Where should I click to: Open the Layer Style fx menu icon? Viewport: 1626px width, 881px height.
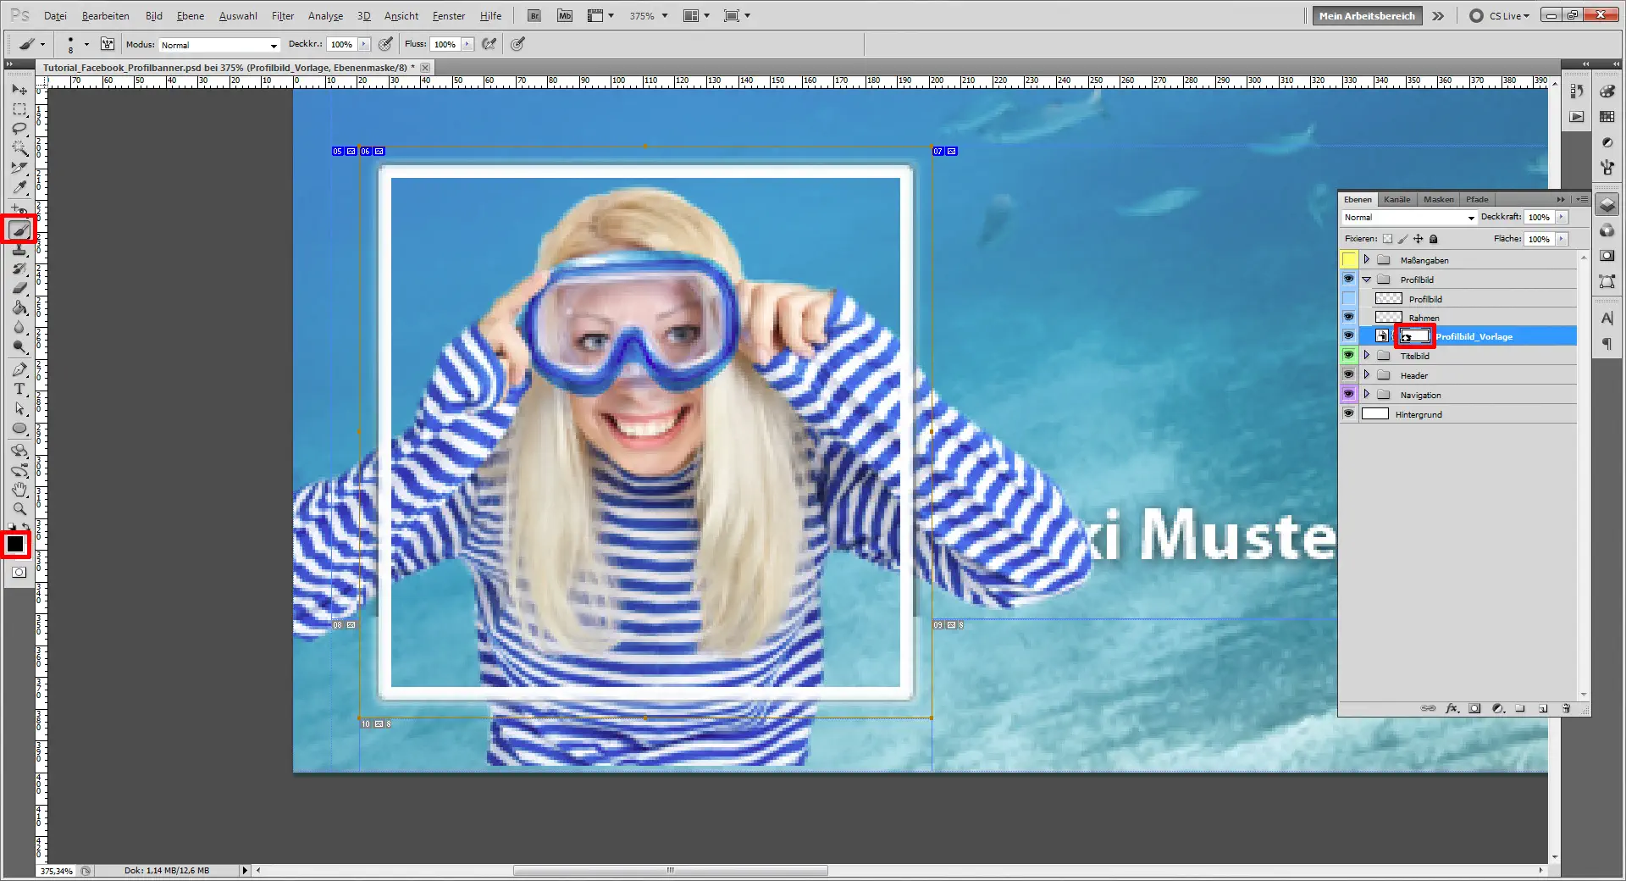(1452, 708)
